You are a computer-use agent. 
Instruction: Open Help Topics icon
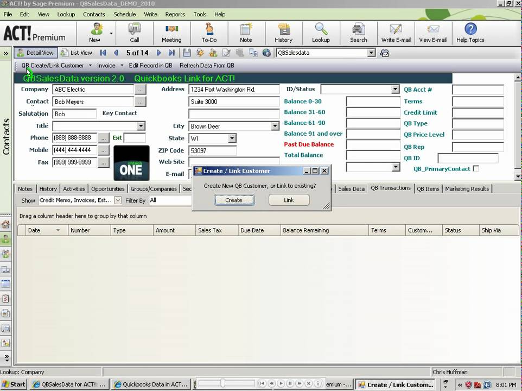pos(470,33)
